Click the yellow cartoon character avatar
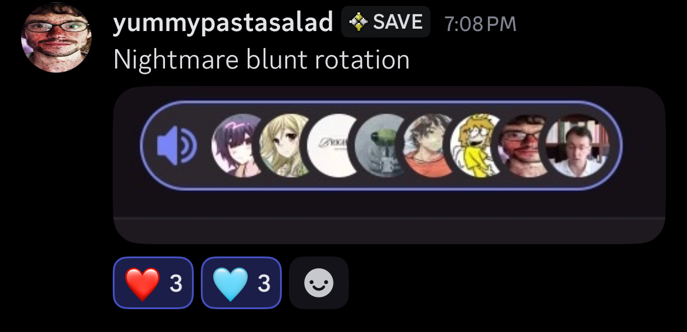 (476, 145)
